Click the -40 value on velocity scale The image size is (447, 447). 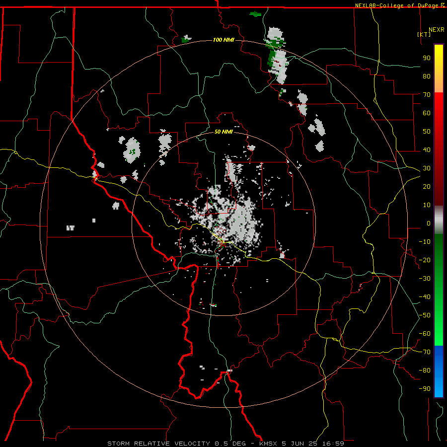tap(425, 297)
